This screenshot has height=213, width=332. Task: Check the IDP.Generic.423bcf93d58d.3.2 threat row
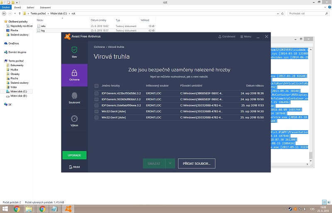tap(97, 93)
